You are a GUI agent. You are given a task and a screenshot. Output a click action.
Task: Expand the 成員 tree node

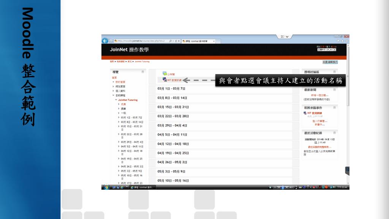119,104
